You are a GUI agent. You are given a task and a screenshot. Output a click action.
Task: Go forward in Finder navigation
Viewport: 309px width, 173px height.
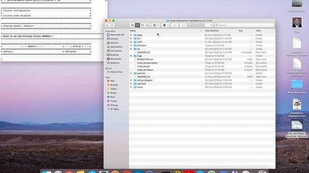[112, 25]
